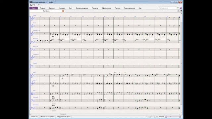212x119 pixels.
Task: Click the alto clef on the Viola staff
Action: [32, 94]
